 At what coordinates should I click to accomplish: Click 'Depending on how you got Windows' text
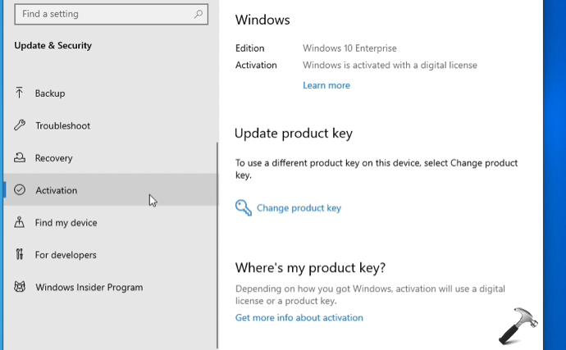pos(370,295)
